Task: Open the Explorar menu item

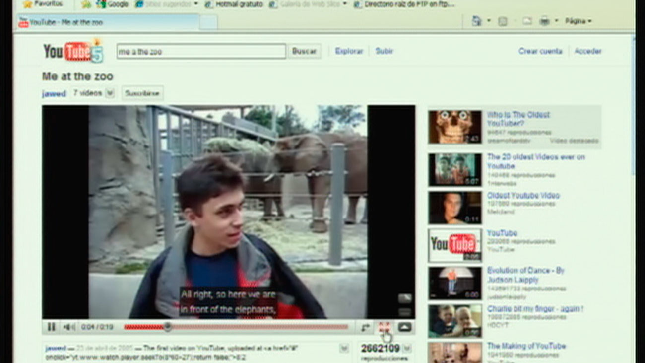Action: (349, 51)
